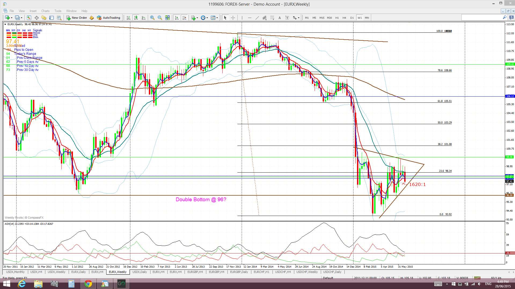Expand the Periodicity clock dropdown arrow
Viewport: 515px width, 289px height.
207,18
